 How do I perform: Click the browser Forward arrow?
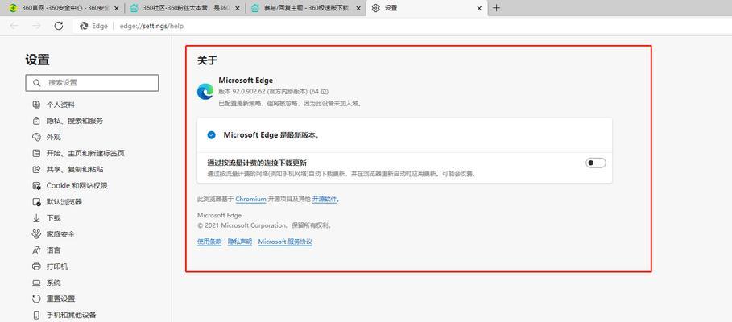point(36,26)
